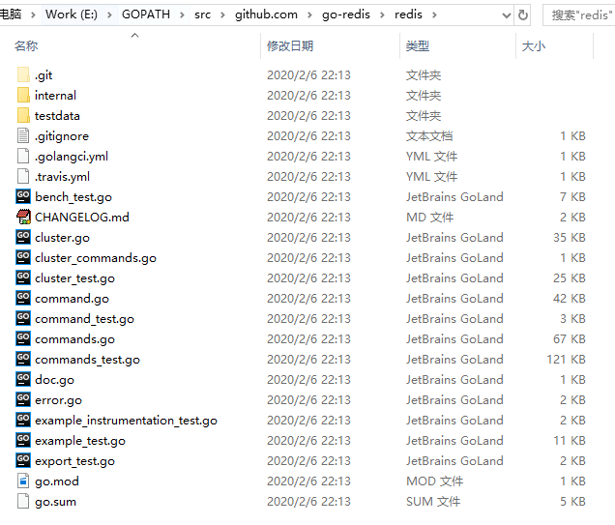Expand the chevron after go-redis breadcrumb
The width and height of the screenshot is (615, 525).
pyautogui.click(x=382, y=15)
